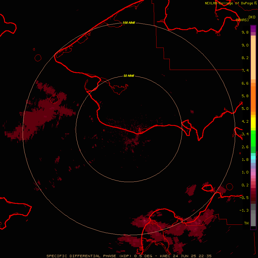Click the 6.6 value on the color scale
This screenshot has height=258, width=258.
[245, 83]
